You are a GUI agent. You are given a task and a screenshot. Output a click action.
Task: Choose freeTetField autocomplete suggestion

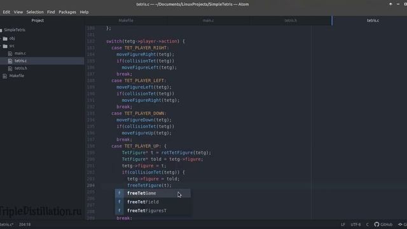153,202
